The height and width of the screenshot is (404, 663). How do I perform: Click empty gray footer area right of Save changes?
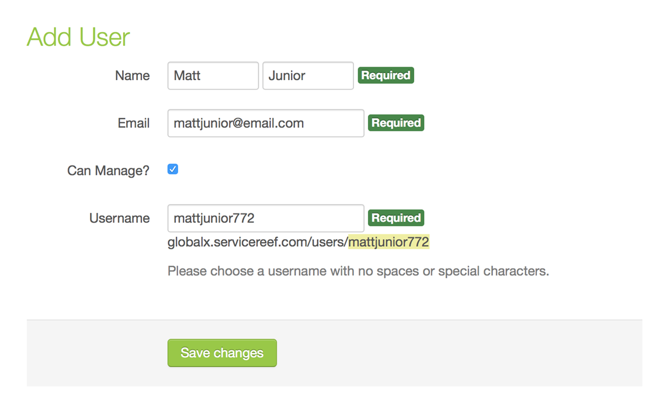coord(456,353)
